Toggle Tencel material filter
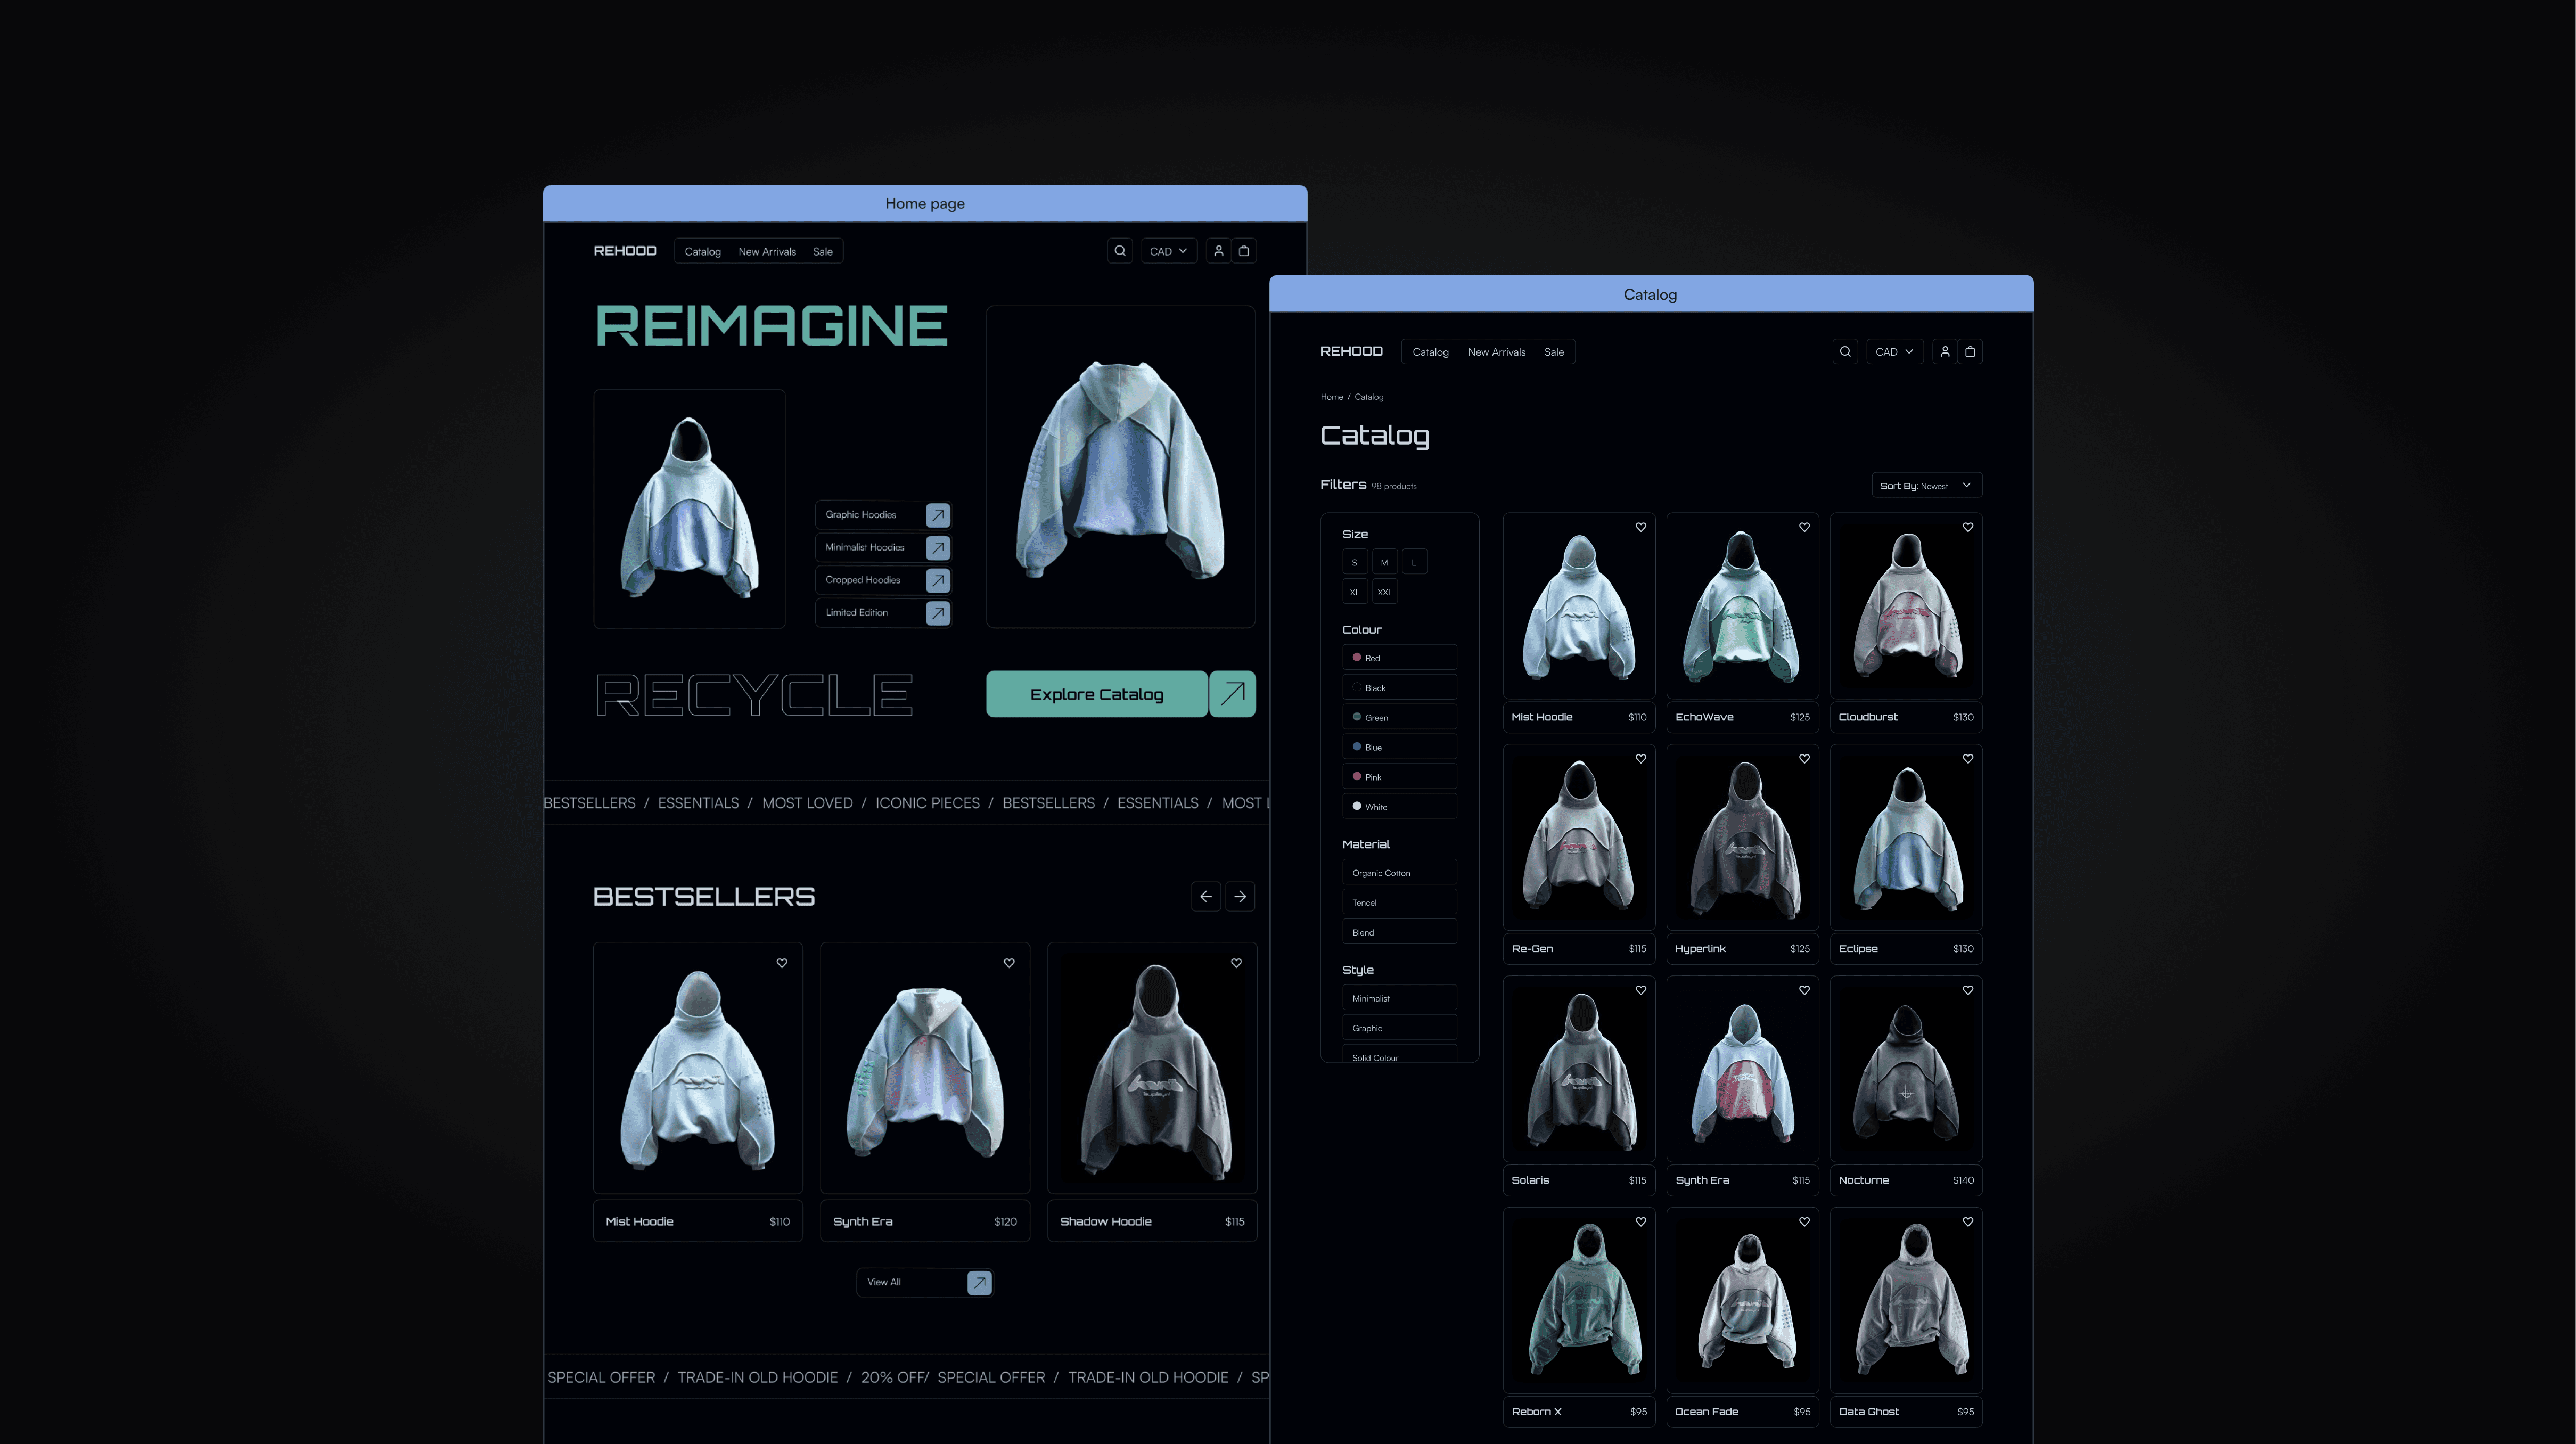Viewport: 2576px width, 1444px height. pyautogui.click(x=1399, y=903)
